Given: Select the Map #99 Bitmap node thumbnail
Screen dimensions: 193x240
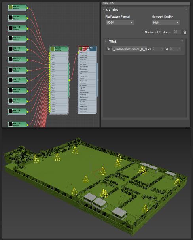Looking at the screenshot, I should coord(11,18).
